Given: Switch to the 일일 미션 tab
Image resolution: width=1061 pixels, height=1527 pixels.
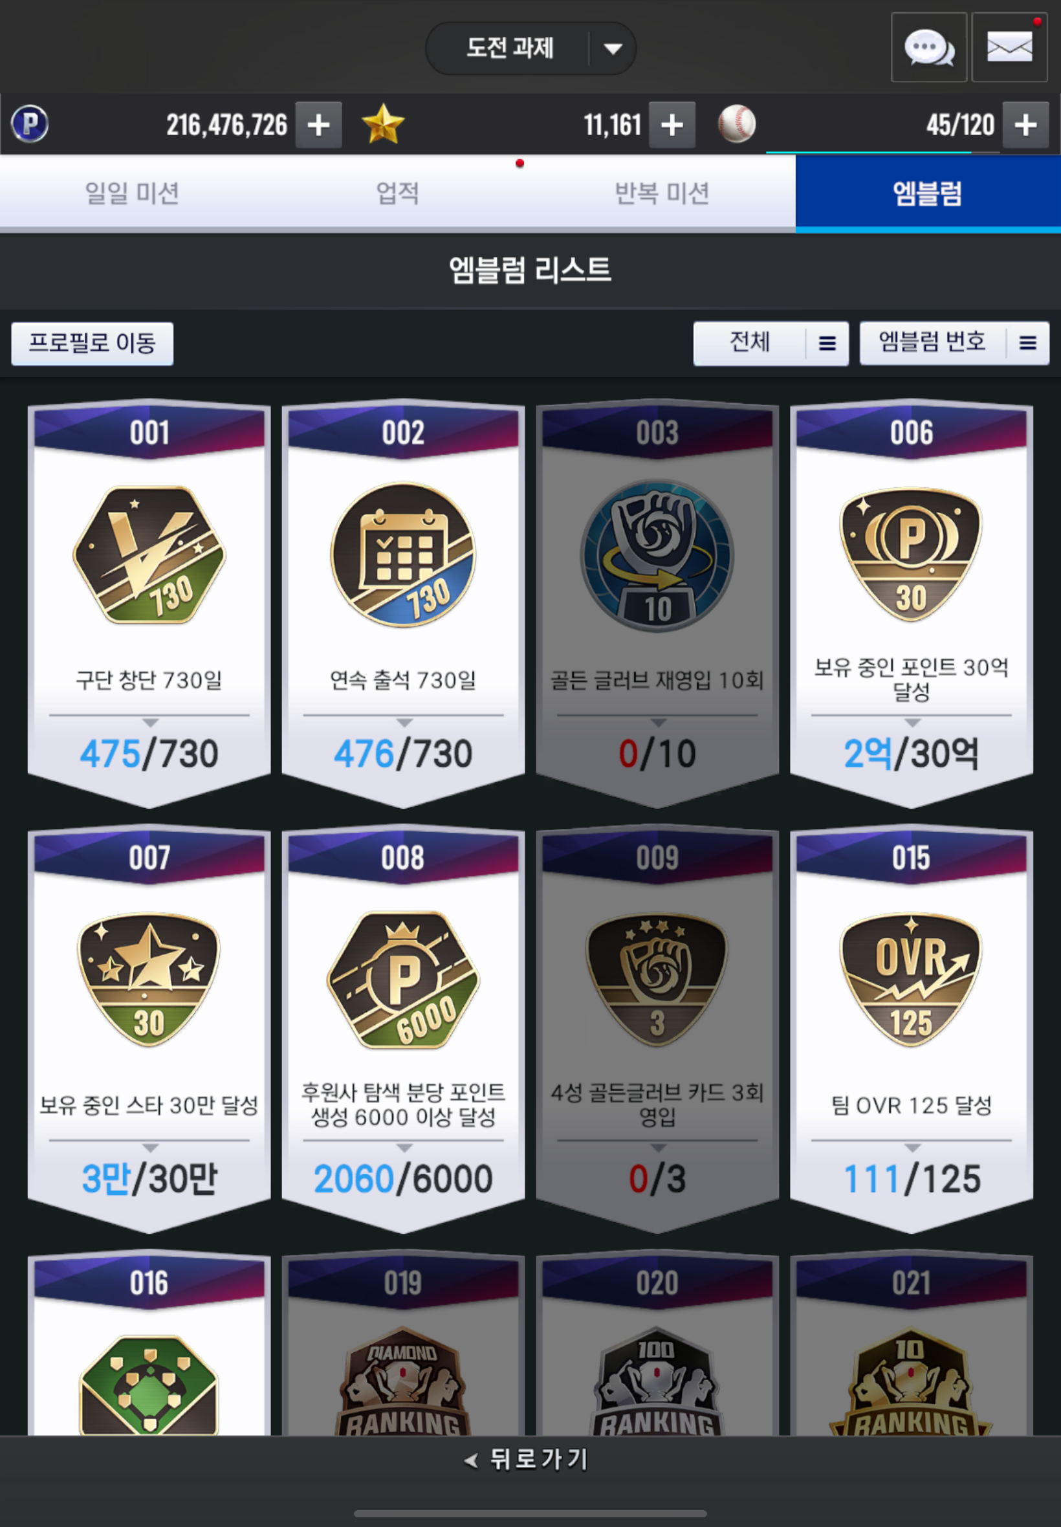Looking at the screenshot, I should tap(132, 193).
